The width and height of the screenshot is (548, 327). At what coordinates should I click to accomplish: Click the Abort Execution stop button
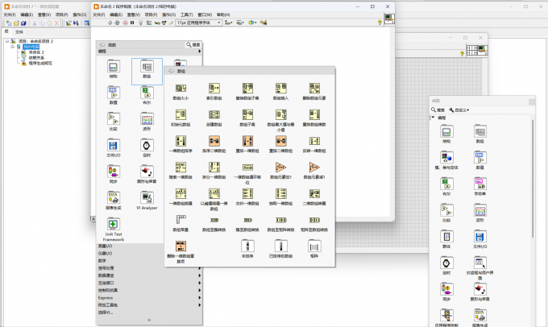coord(125,23)
